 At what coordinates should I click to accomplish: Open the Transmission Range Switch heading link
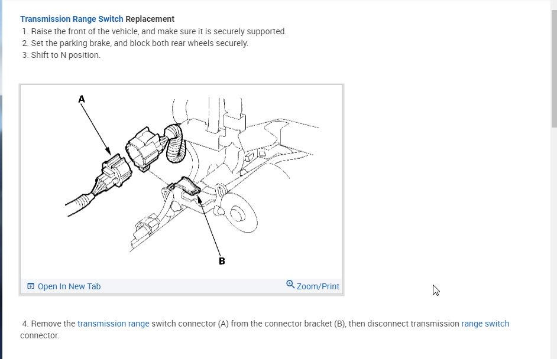pyautogui.click(x=72, y=19)
